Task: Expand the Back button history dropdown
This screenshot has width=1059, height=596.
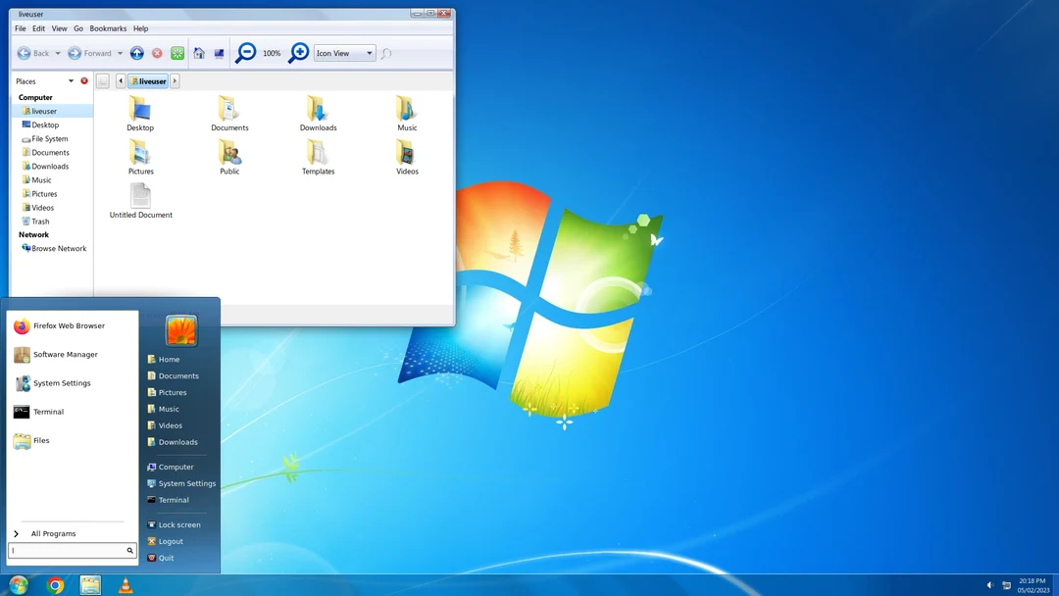Action: (x=58, y=53)
